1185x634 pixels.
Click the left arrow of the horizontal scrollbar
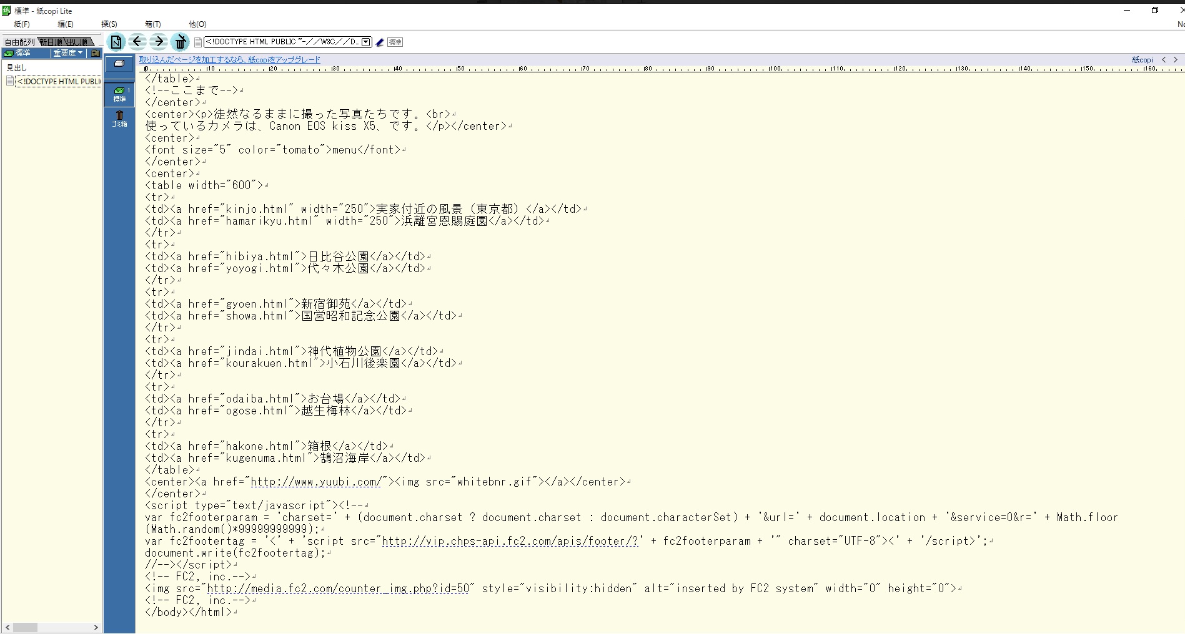pos(7,627)
